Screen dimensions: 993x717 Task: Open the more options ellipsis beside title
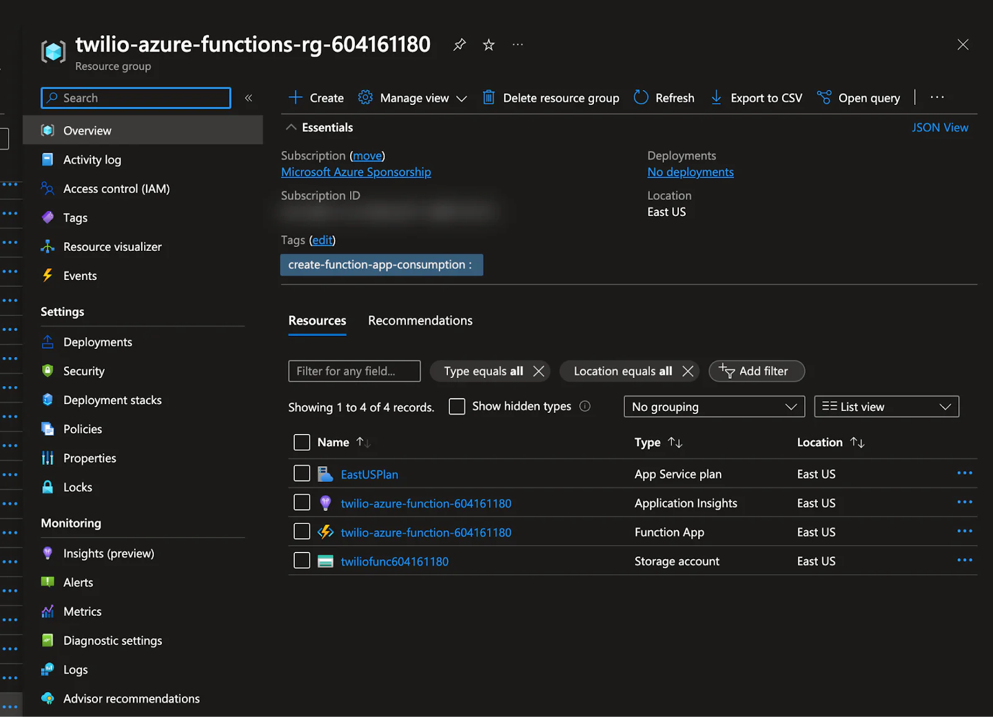pyautogui.click(x=518, y=45)
